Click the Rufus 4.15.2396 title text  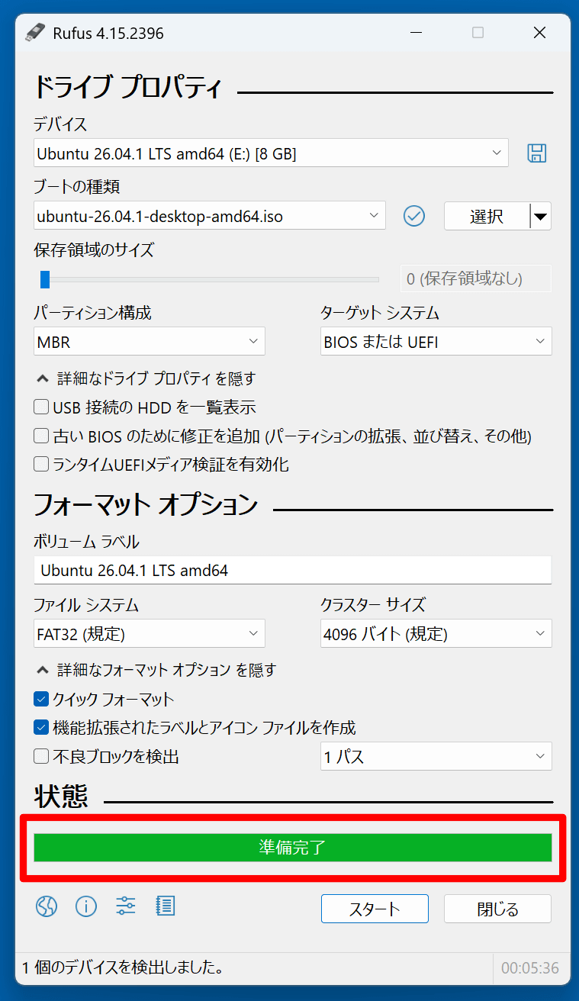(x=108, y=34)
